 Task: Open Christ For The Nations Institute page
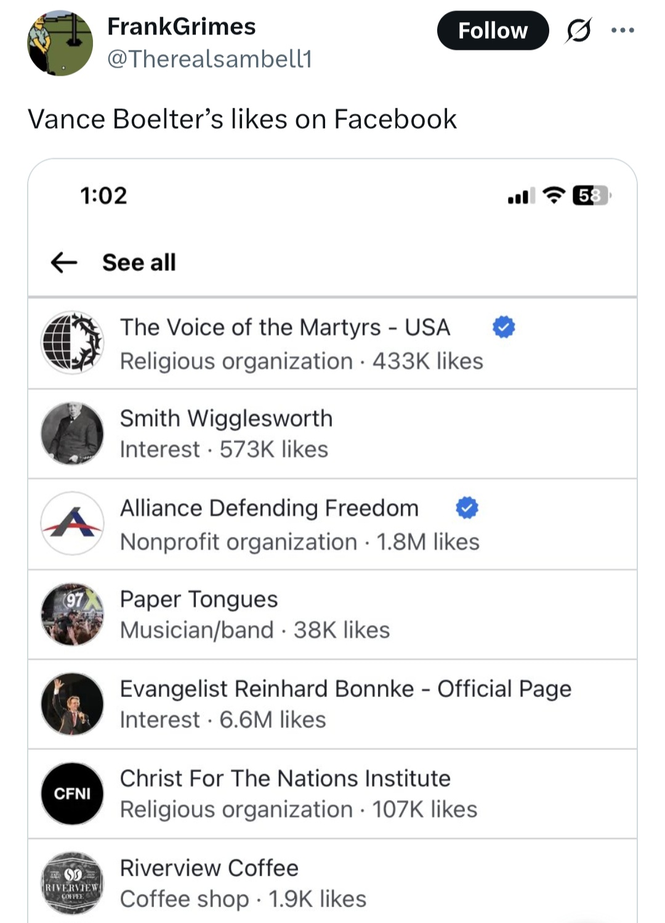pos(332,794)
